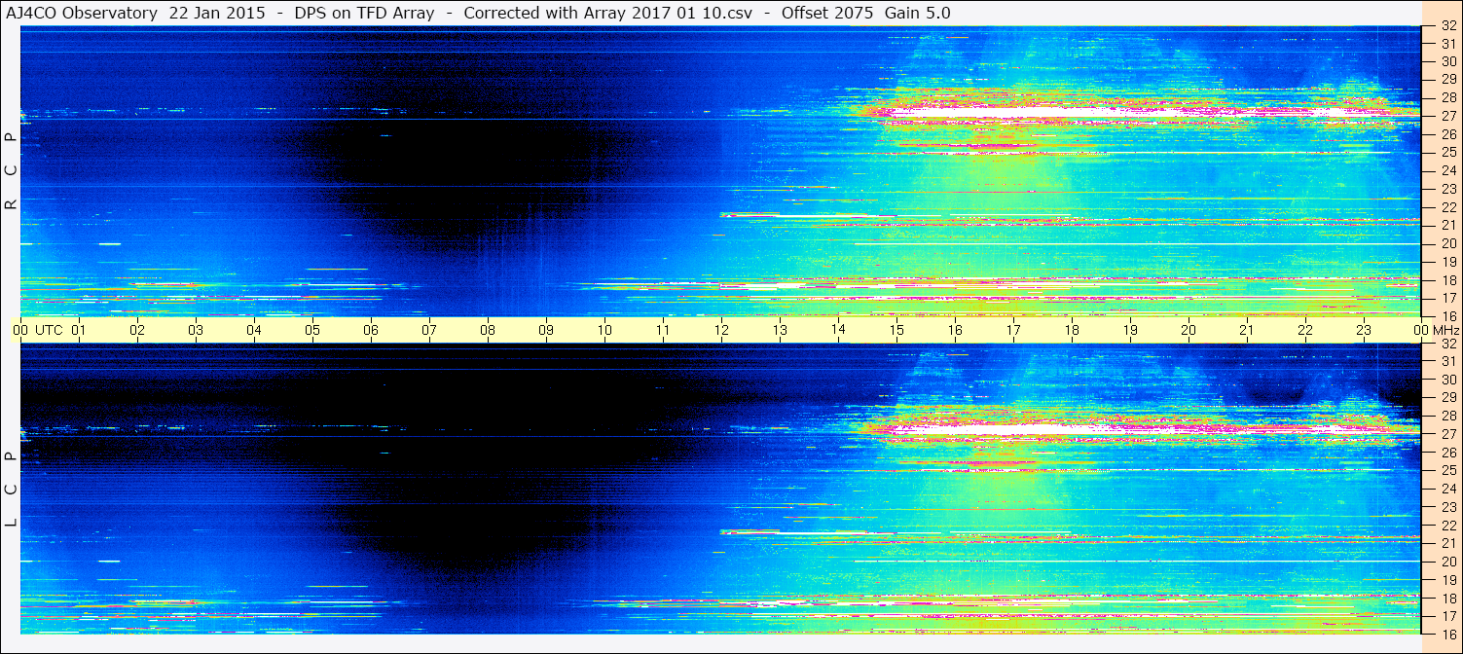Click the 19 hour marker on UTC axis
Viewport: 1463px width, 654px height.
coord(1130,330)
